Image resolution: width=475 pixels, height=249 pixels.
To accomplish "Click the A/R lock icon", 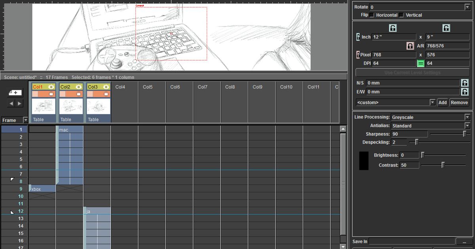I will pos(410,46).
